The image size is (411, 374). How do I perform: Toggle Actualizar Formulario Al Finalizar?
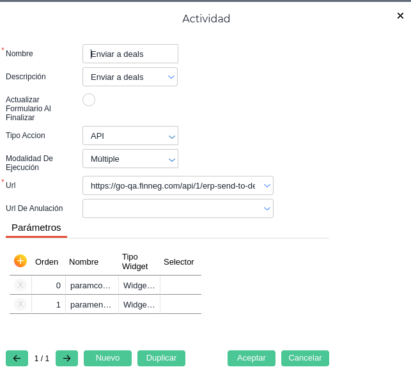click(x=89, y=100)
